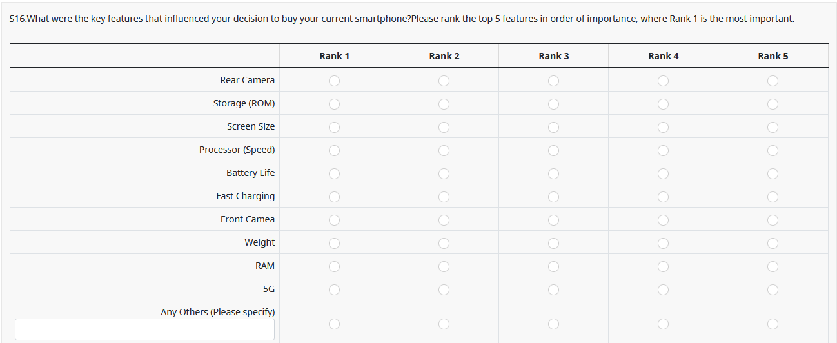This screenshot has width=837, height=343.
Task: Mark Fast Charging as Rank 4
Action: click(x=663, y=197)
